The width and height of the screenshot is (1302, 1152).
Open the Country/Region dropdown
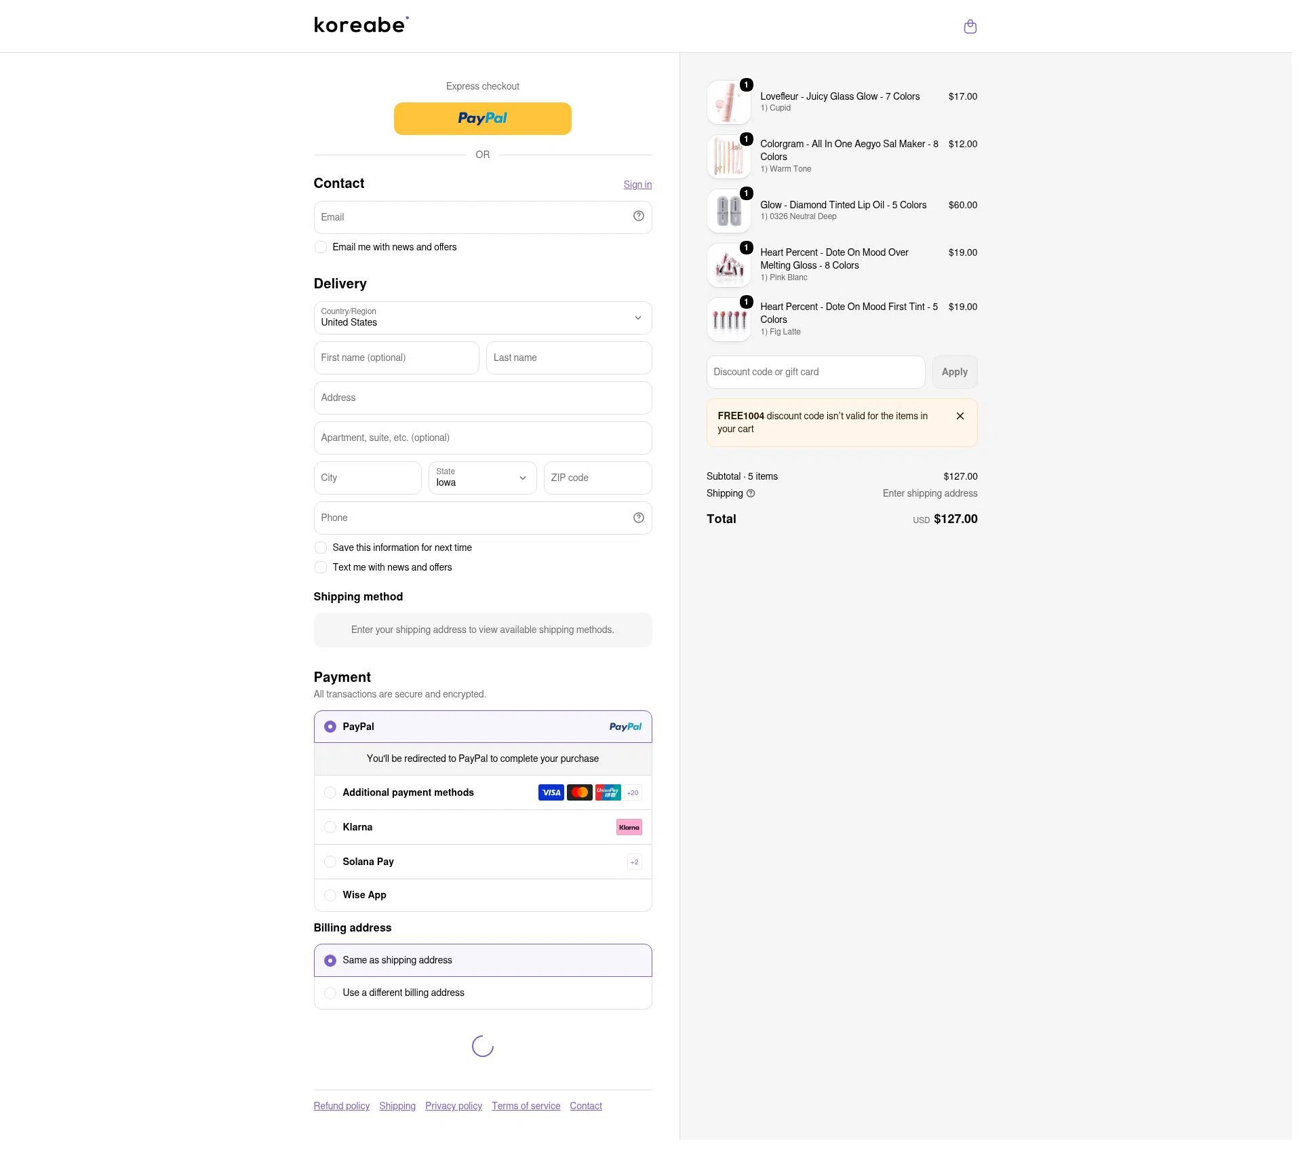(482, 318)
